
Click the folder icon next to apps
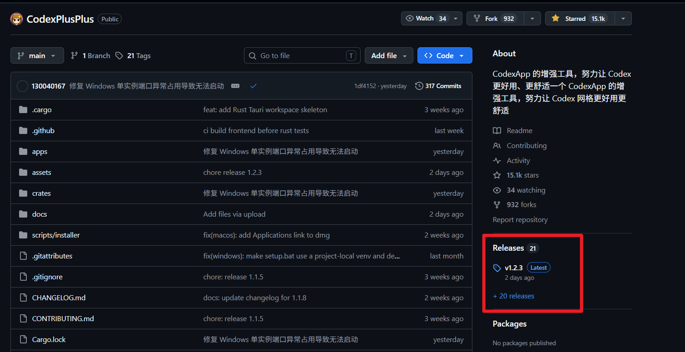tap(23, 152)
